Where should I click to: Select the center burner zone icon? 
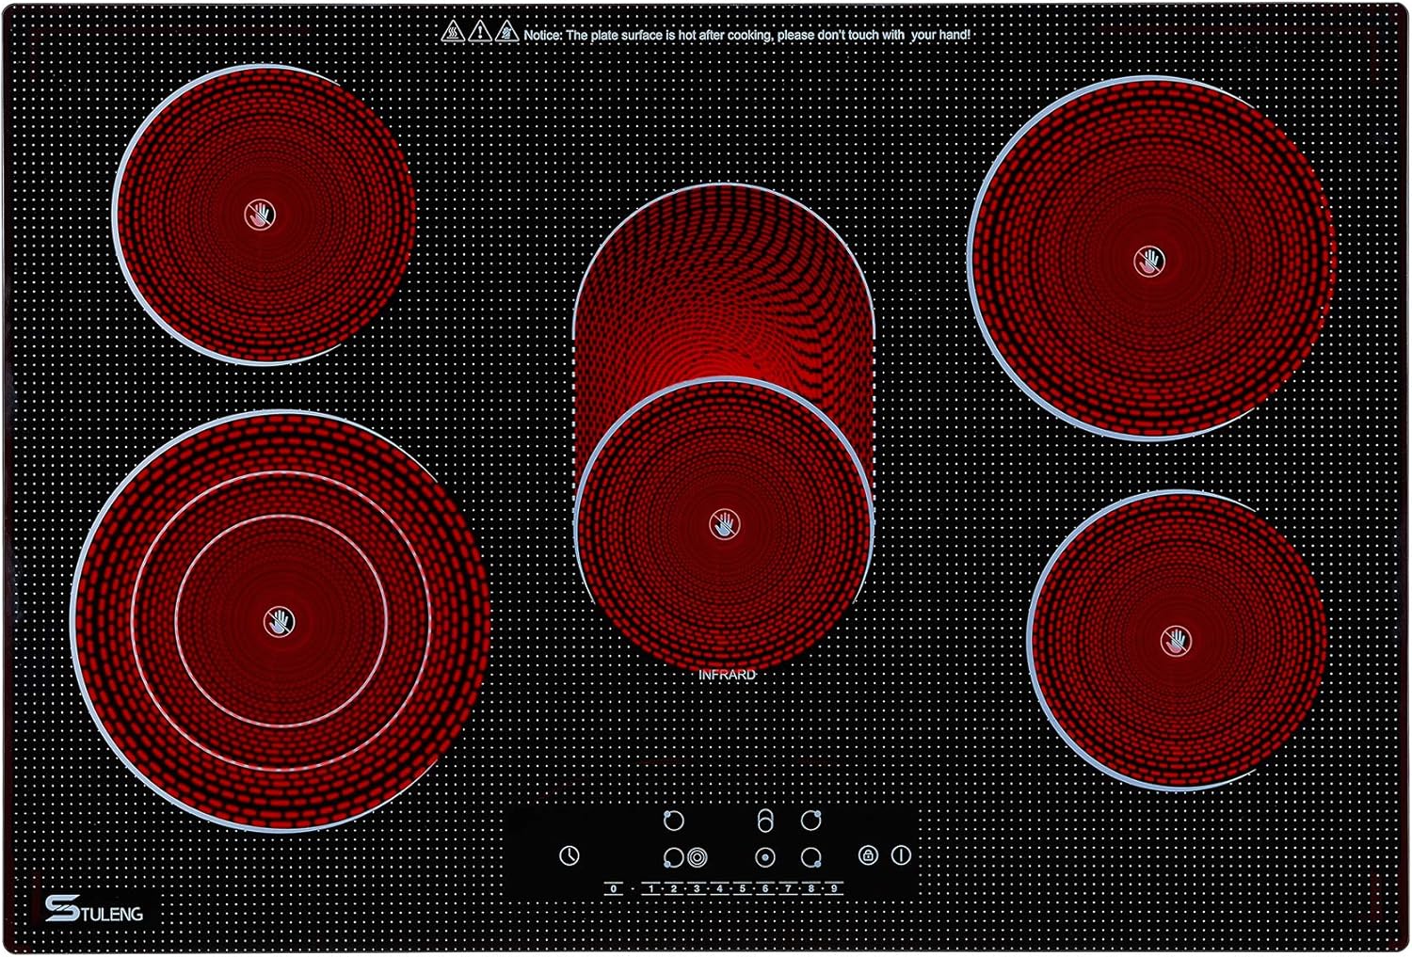tap(765, 857)
